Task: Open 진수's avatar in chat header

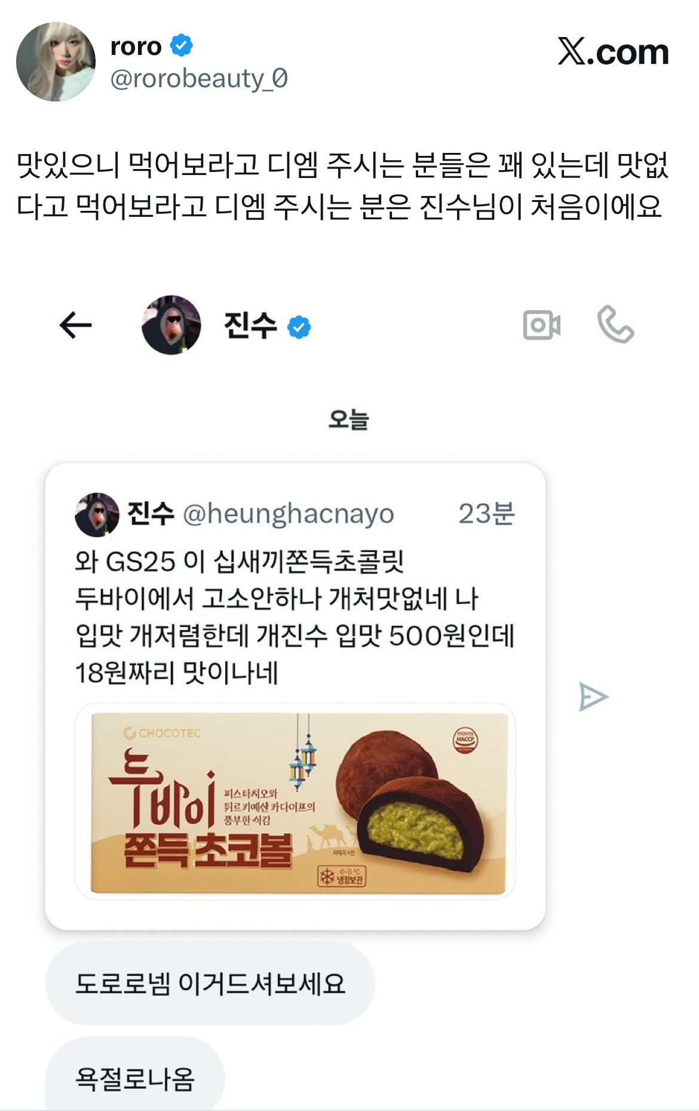Action: pyautogui.click(x=171, y=325)
